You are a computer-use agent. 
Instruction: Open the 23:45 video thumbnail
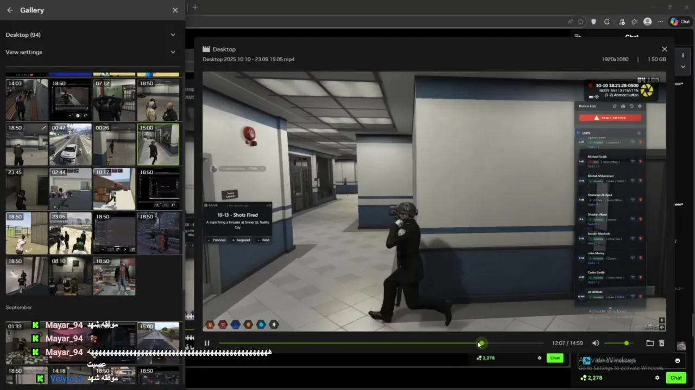[27, 188]
